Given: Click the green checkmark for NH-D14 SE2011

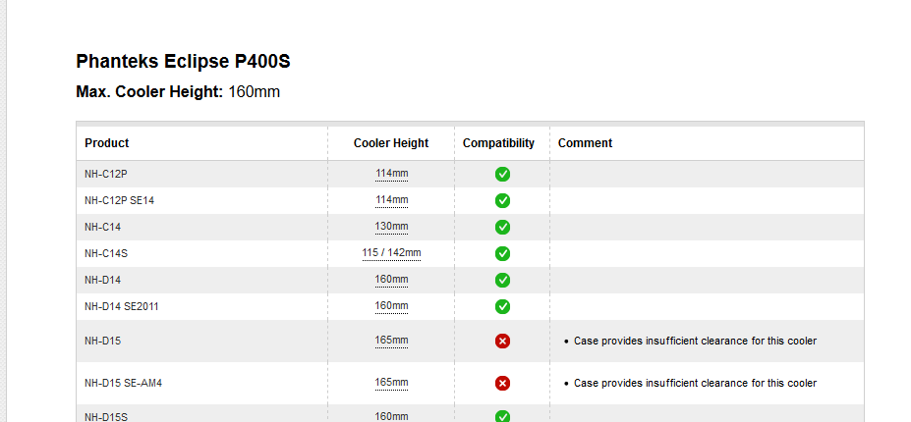Looking at the screenshot, I should (x=502, y=306).
